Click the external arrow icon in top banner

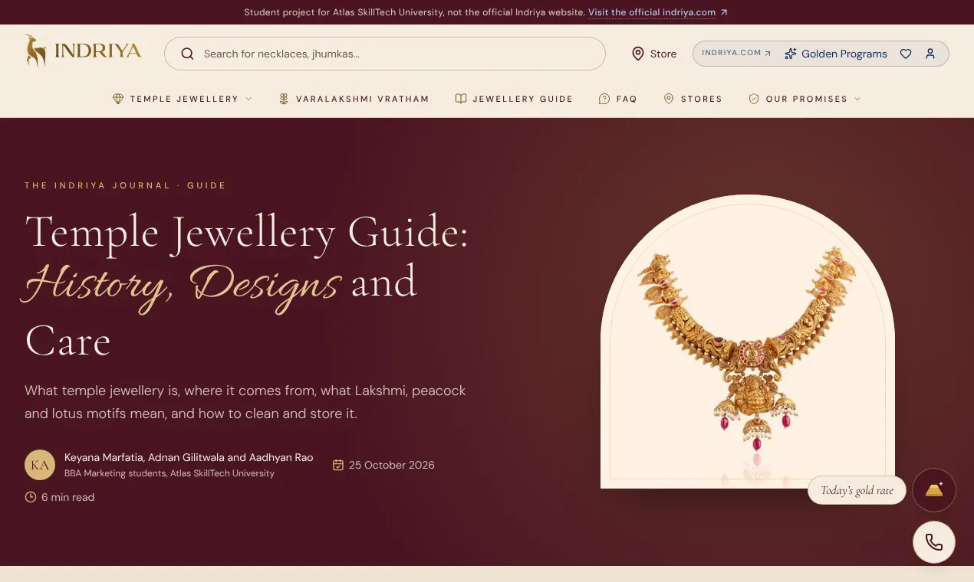pyautogui.click(x=724, y=12)
